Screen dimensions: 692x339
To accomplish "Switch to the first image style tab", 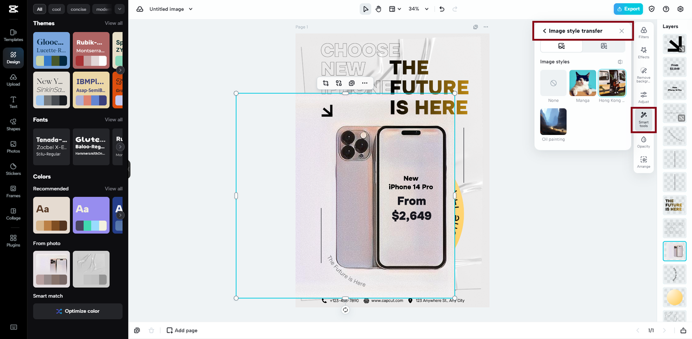I will 562,46.
